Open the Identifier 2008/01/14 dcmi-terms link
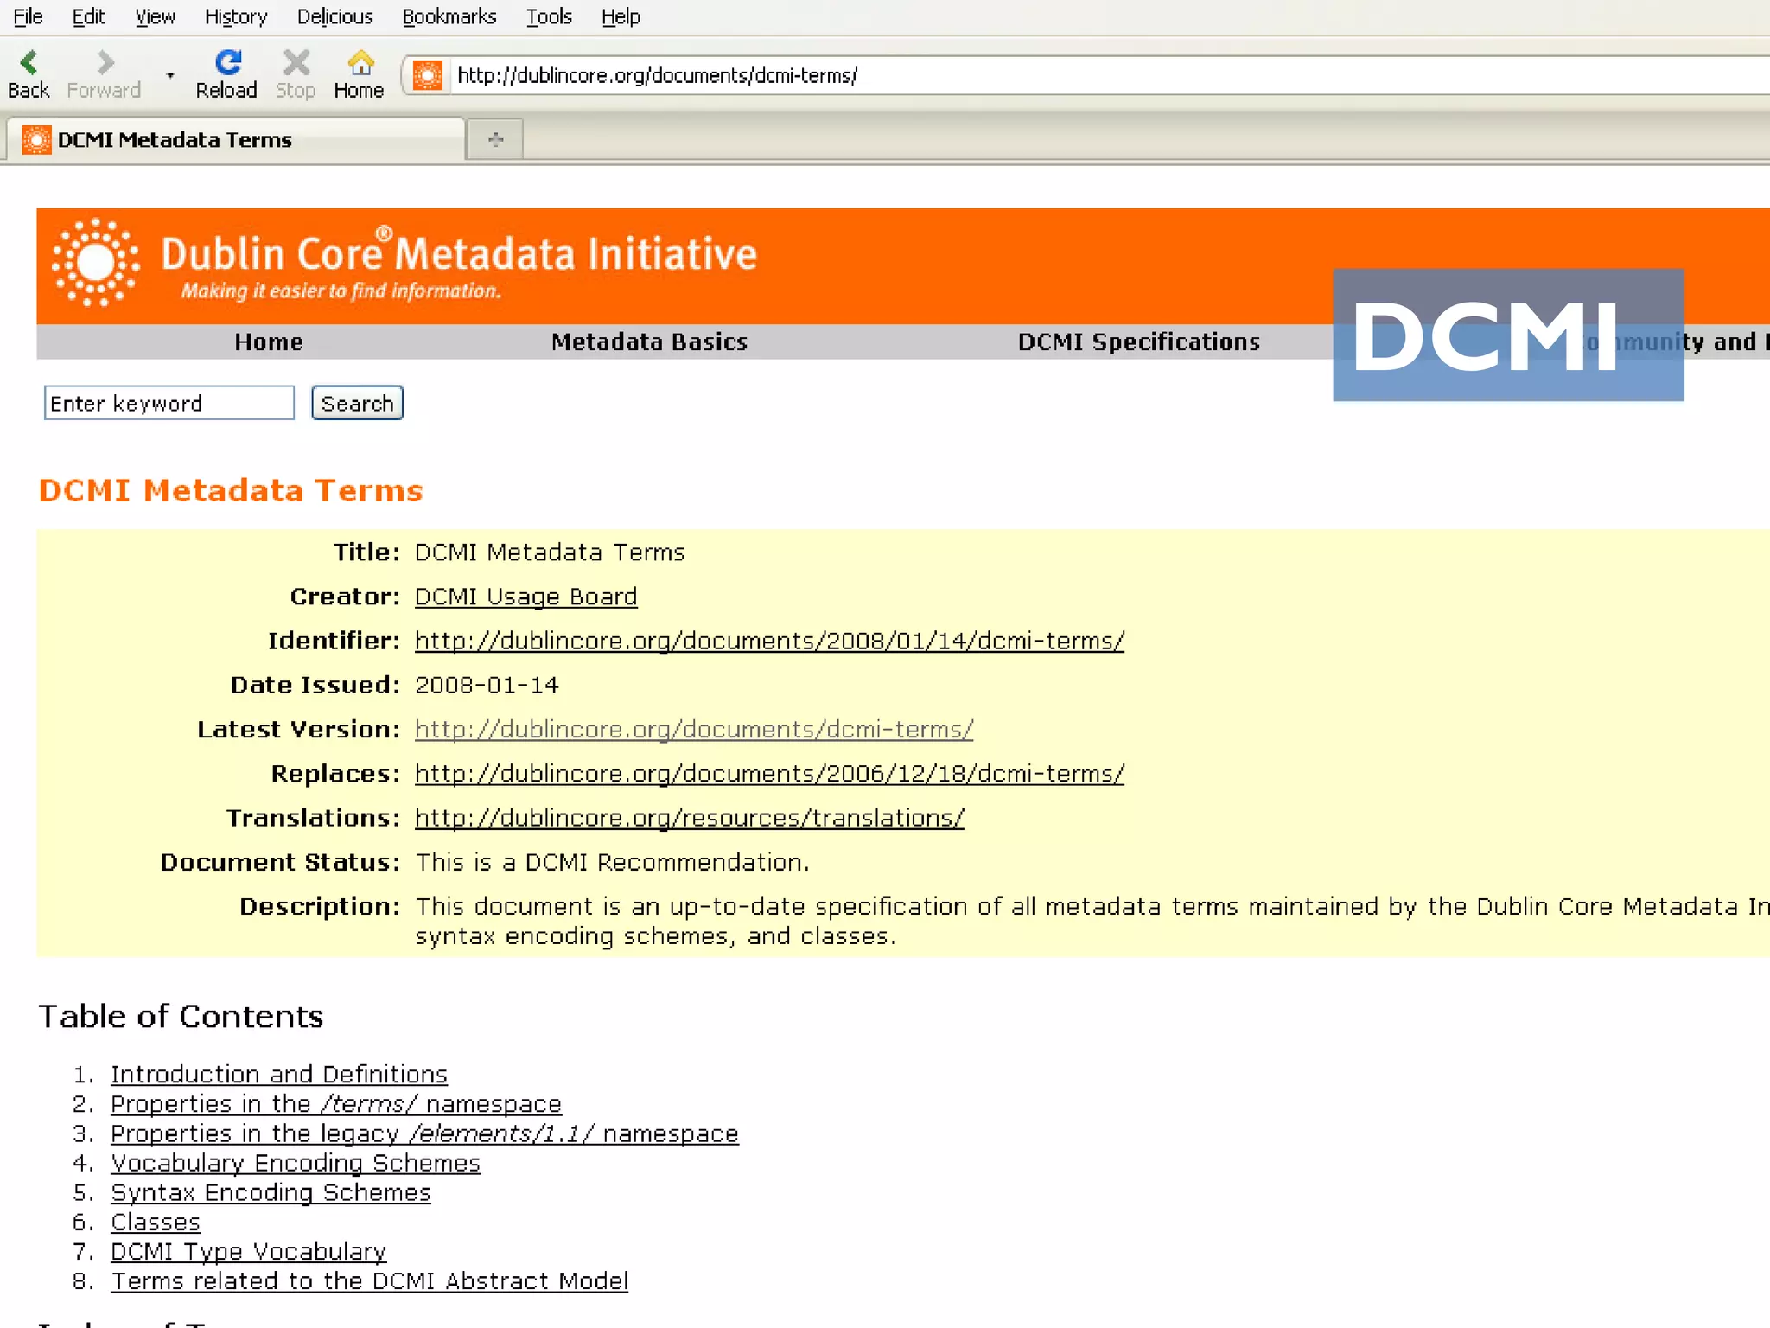The image size is (1770, 1328). tap(769, 641)
